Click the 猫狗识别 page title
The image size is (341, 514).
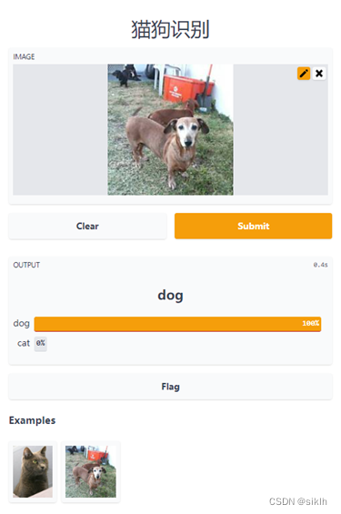170,29
